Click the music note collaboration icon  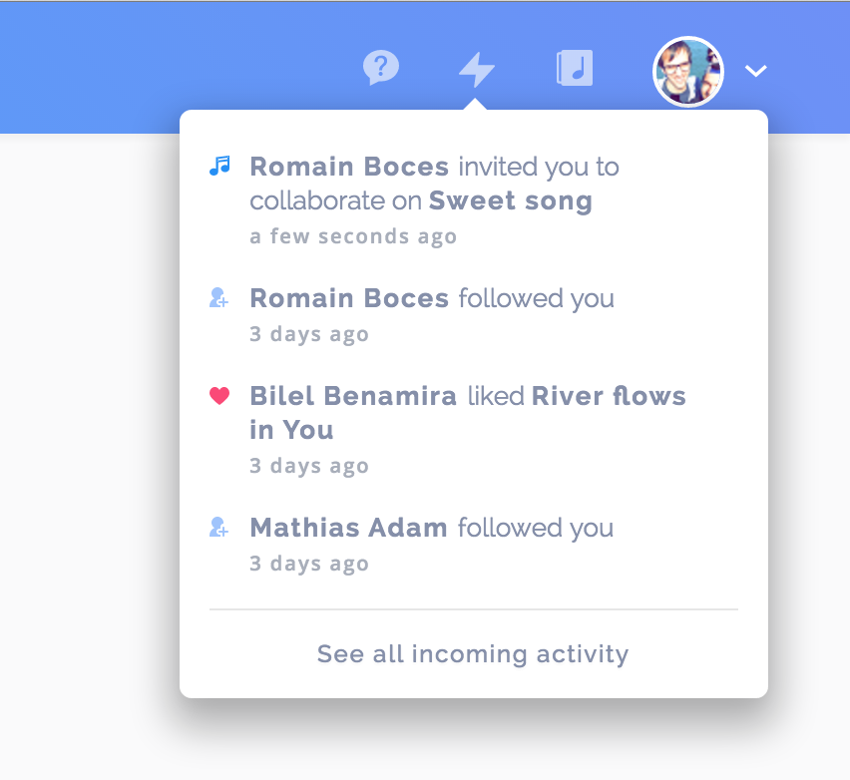219,166
